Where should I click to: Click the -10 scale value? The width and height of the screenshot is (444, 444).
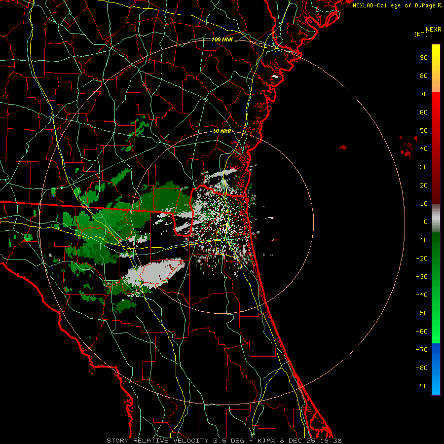pyautogui.click(x=422, y=240)
